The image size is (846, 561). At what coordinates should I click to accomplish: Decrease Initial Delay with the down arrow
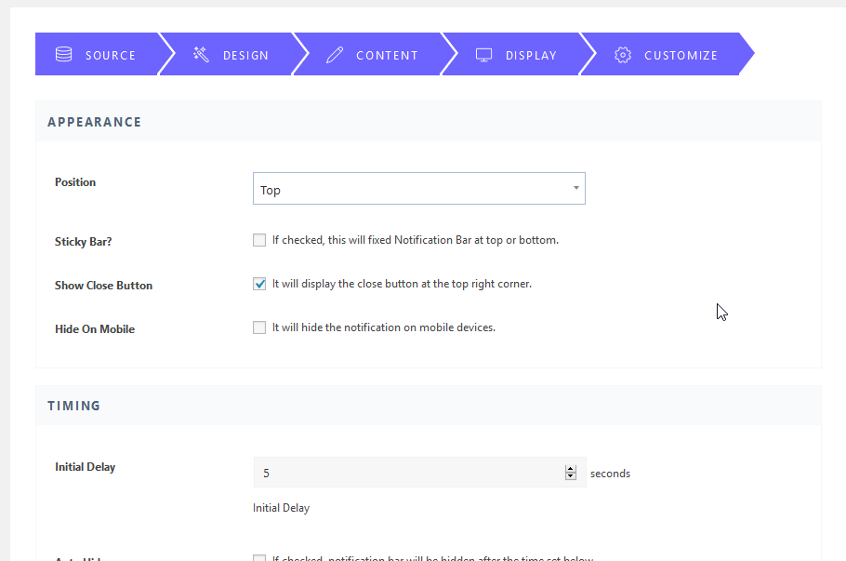click(571, 477)
